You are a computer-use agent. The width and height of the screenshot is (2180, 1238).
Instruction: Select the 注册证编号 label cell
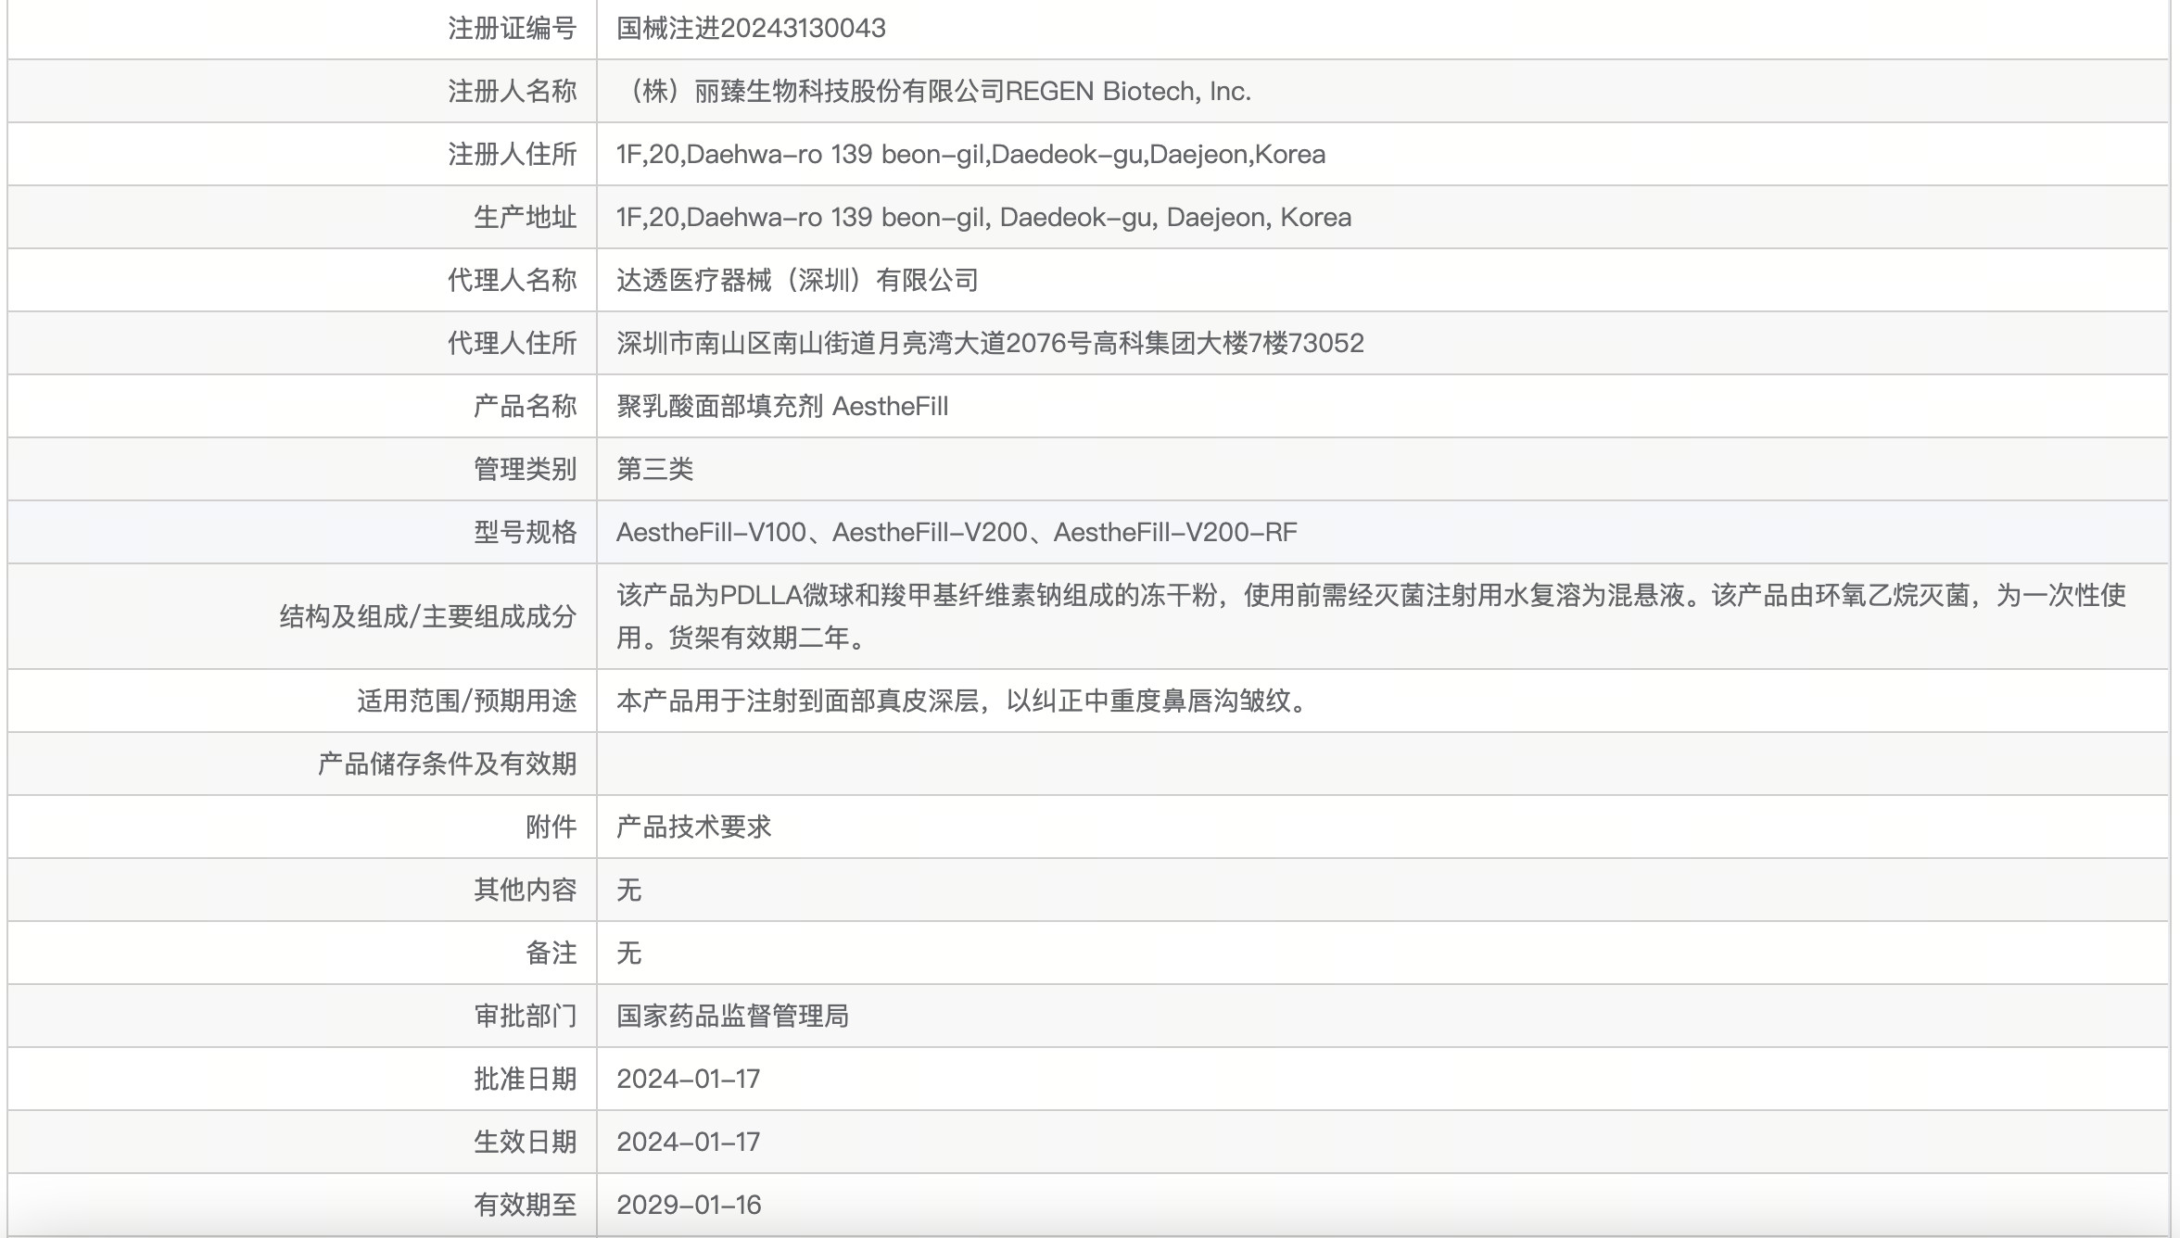pos(513,28)
